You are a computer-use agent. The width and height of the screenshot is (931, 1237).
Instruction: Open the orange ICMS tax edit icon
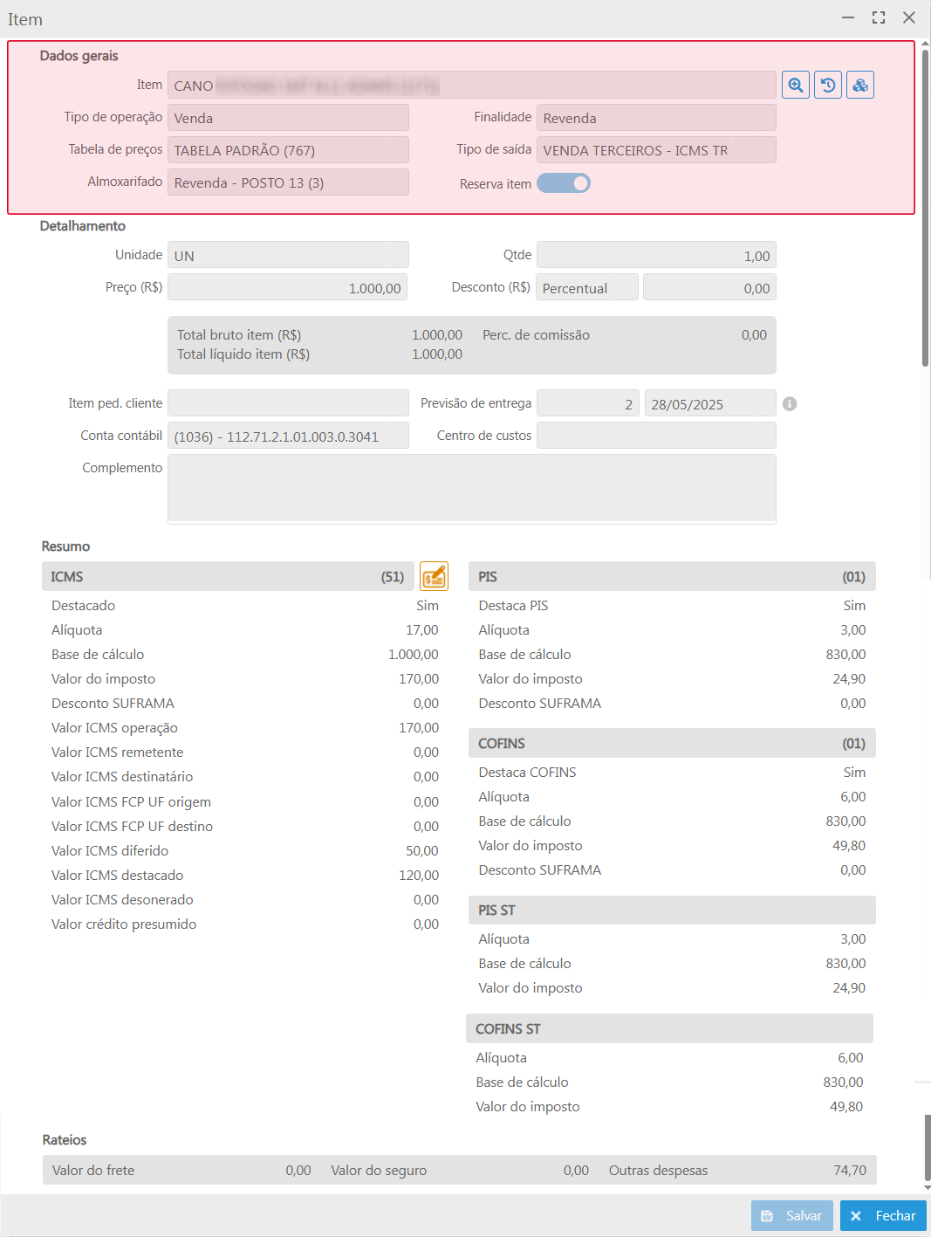point(434,576)
